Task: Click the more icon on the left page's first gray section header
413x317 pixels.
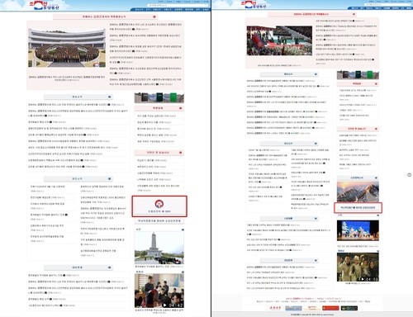Action: [x=109, y=97]
